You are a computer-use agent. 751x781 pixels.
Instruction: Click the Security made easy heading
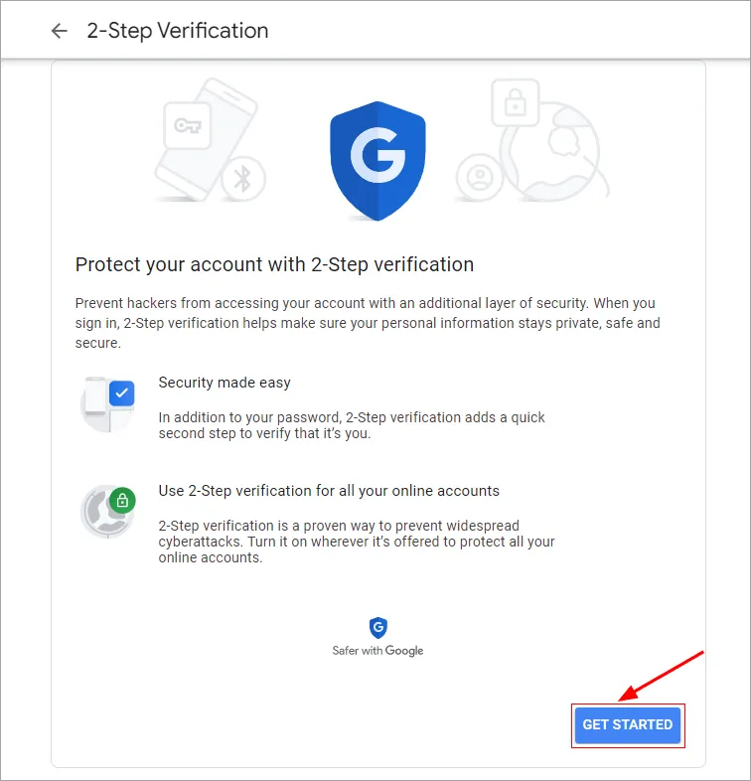[x=225, y=383]
